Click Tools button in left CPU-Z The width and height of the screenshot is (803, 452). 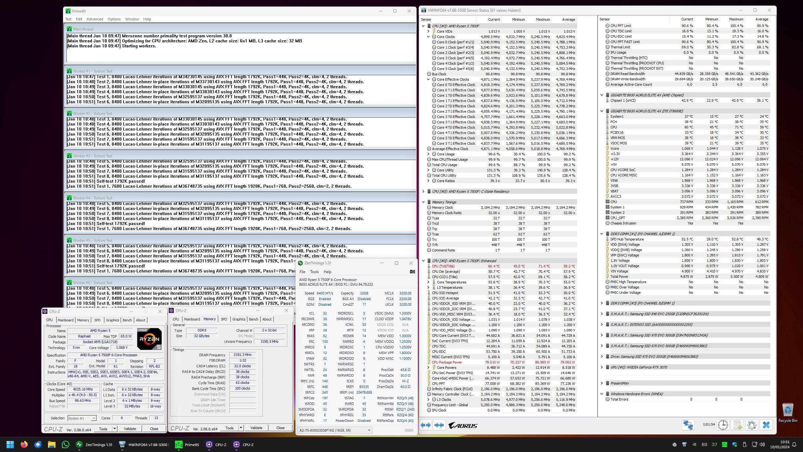coord(103,429)
